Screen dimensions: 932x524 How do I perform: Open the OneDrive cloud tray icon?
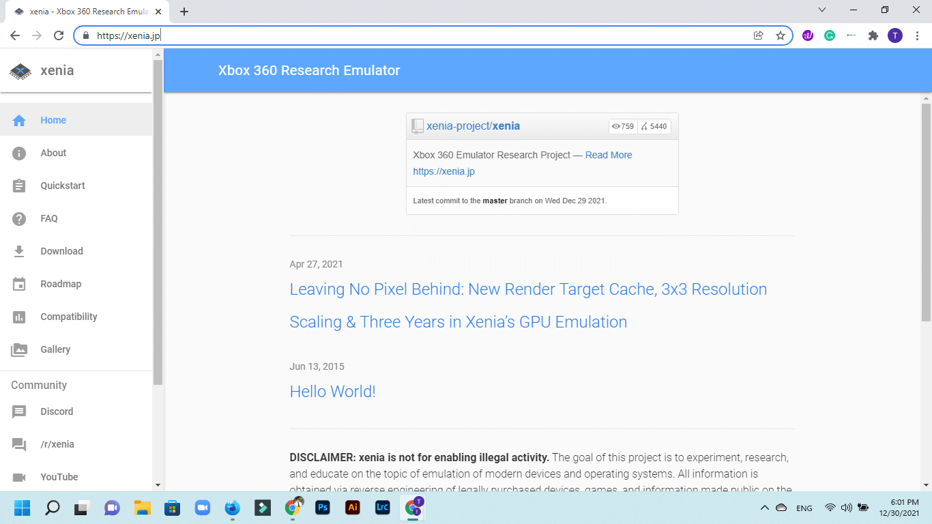pos(782,508)
